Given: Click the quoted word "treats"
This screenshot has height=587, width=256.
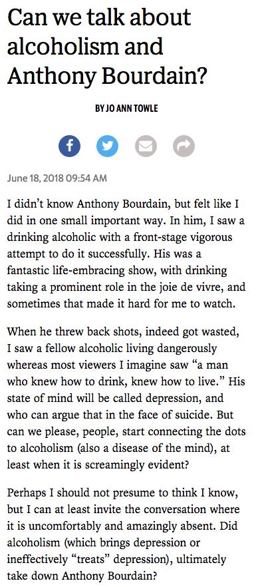Looking at the screenshot, I should pyautogui.click(x=91, y=559).
